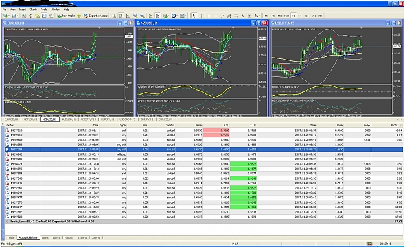405x247 pixels.
Task: Zoom out on chart magnifier icon
Action: (x=142, y=16)
